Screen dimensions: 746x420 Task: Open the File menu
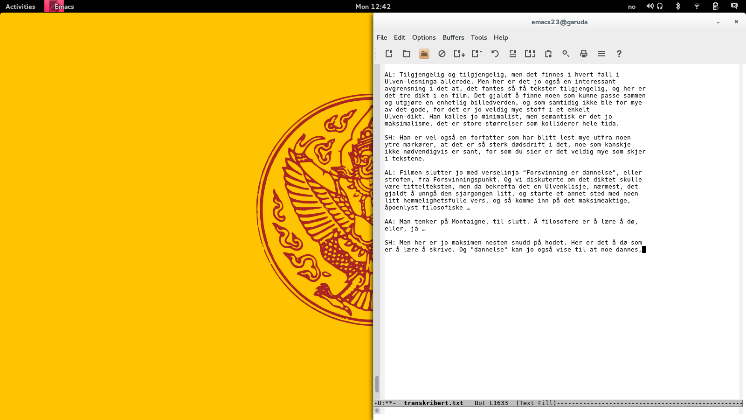(x=382, y=37)
